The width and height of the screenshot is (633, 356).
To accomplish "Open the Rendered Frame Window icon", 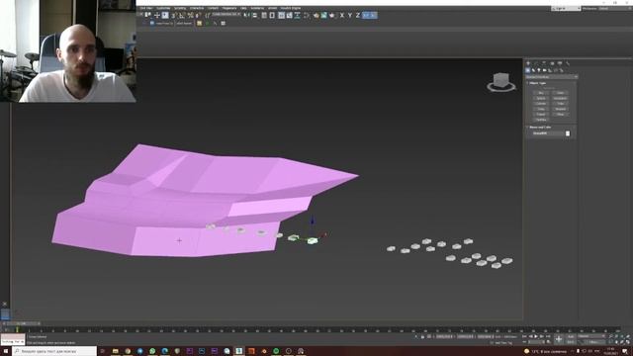I will (323, 16).
